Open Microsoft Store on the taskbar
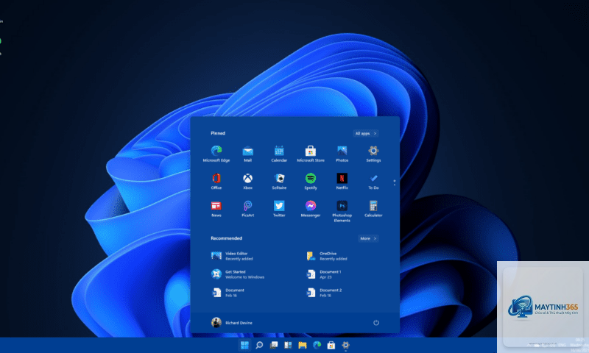The image size is (589, 353). (331, 345)
